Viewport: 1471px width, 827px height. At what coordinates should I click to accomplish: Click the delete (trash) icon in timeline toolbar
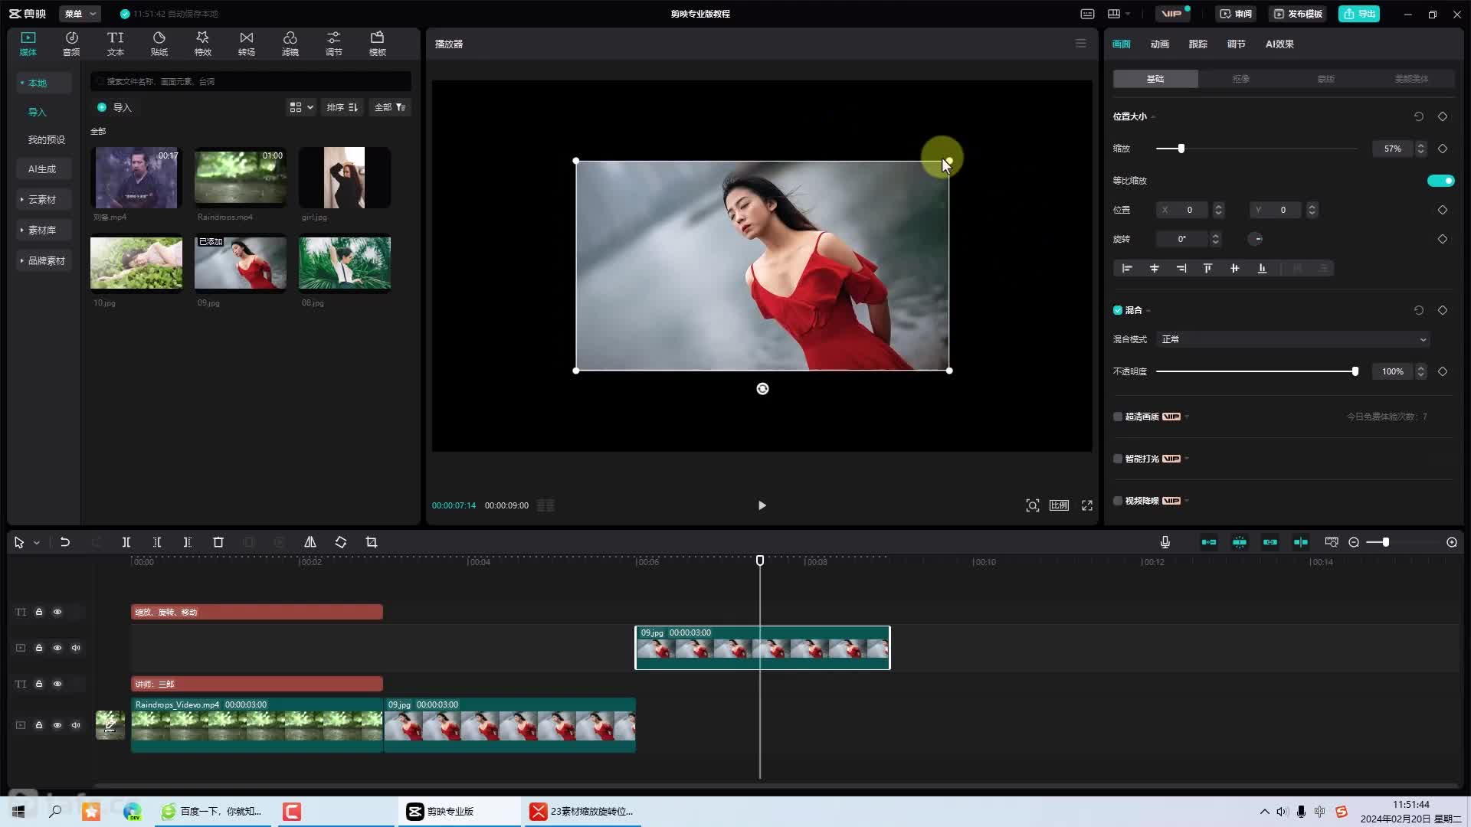pyautogui.click(x=218, y=542)
